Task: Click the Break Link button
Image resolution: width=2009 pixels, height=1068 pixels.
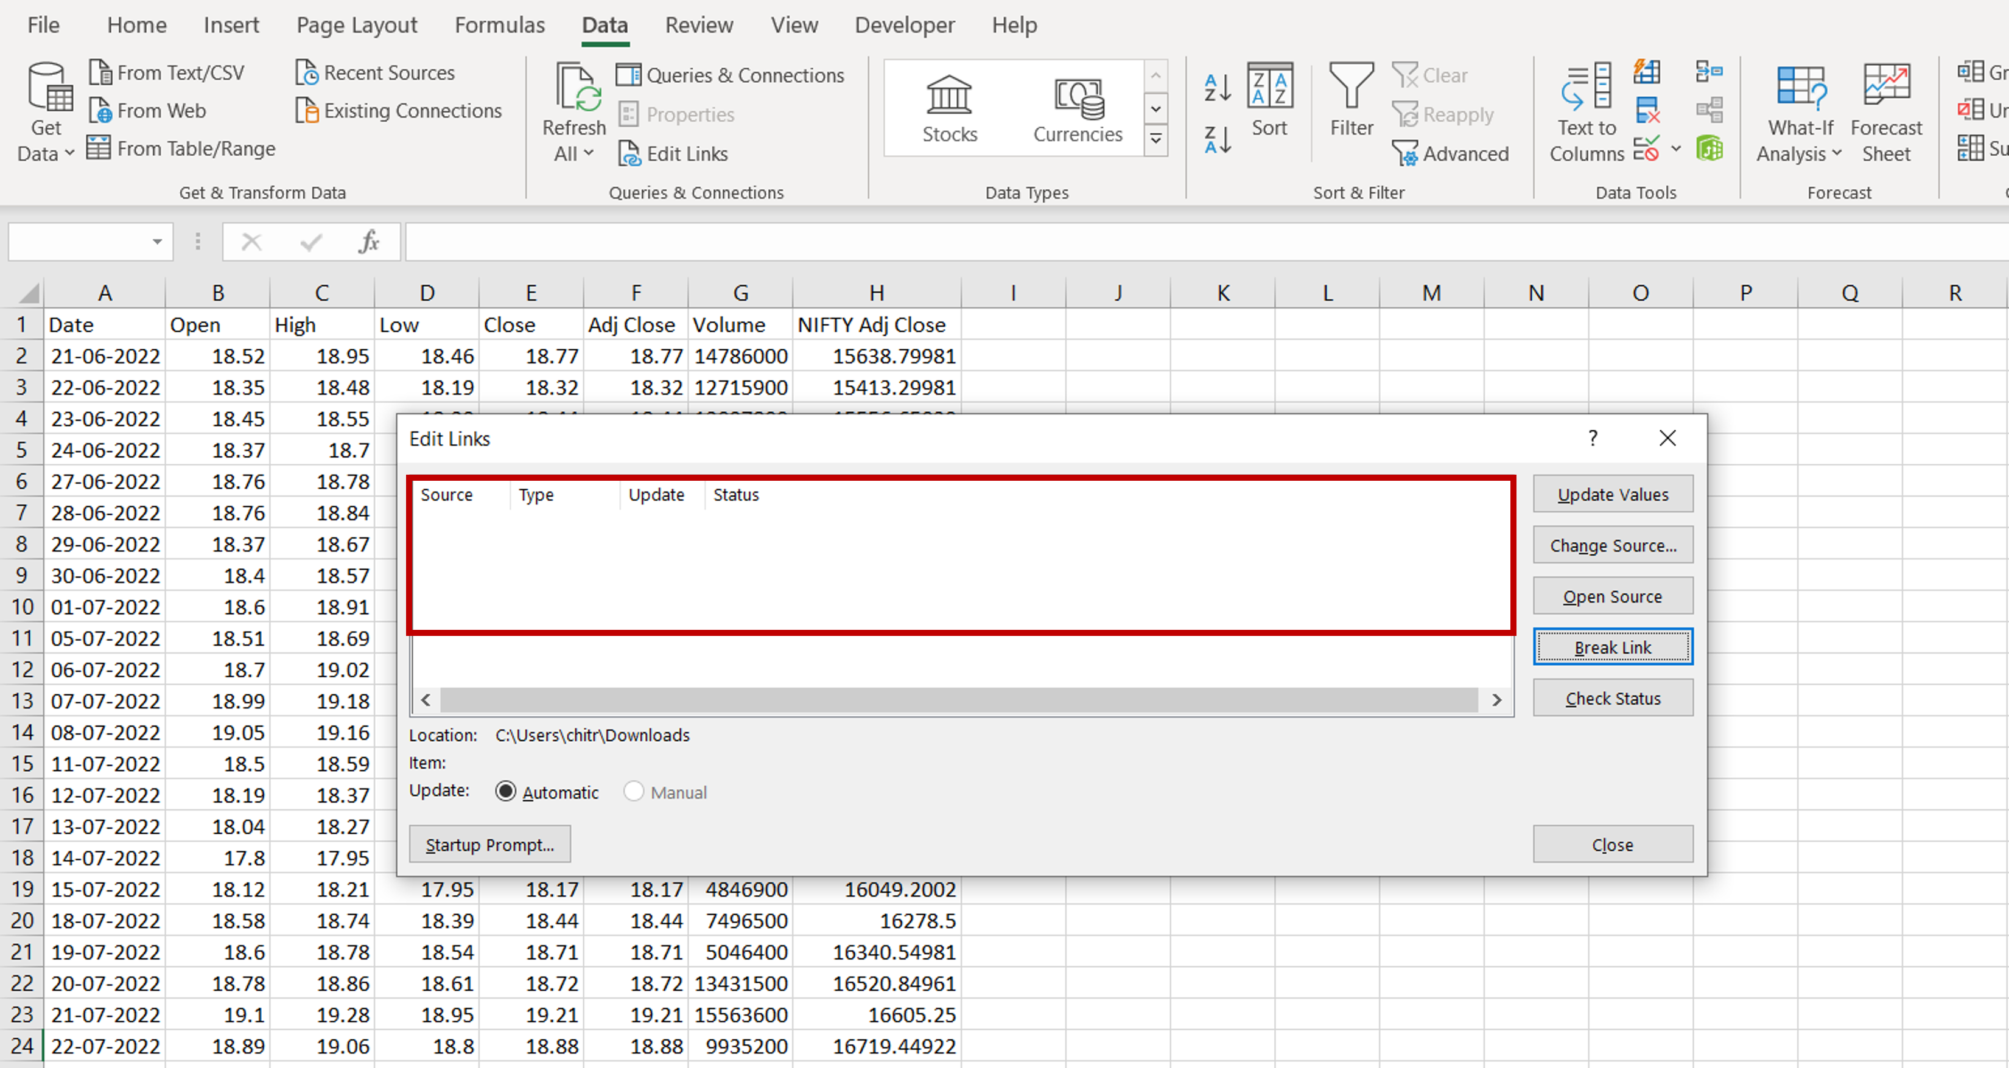Action: (x=1613, y=647)
